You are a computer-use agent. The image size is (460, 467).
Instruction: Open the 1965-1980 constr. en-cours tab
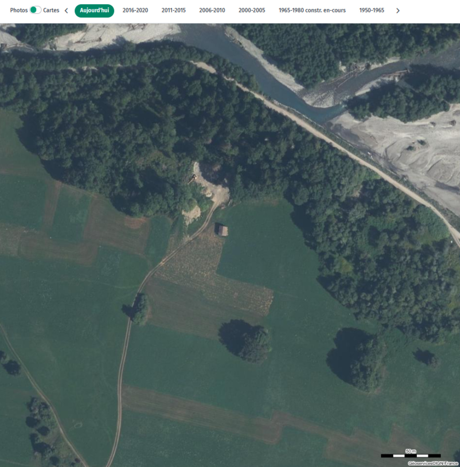312,11
